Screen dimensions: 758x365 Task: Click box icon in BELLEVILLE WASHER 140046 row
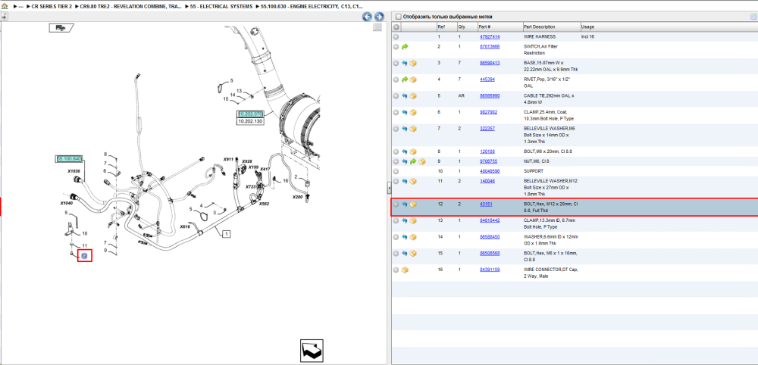coord(413,181)
